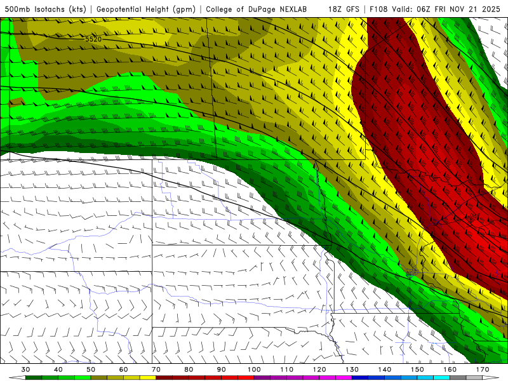Click the "5520" height contour label
The image size is (508, 381).
[x=93, y=39]
